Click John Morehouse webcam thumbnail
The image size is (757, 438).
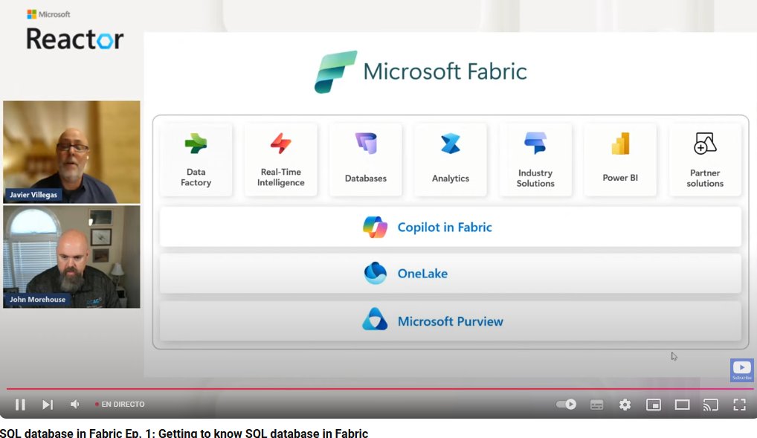[71, 257]
